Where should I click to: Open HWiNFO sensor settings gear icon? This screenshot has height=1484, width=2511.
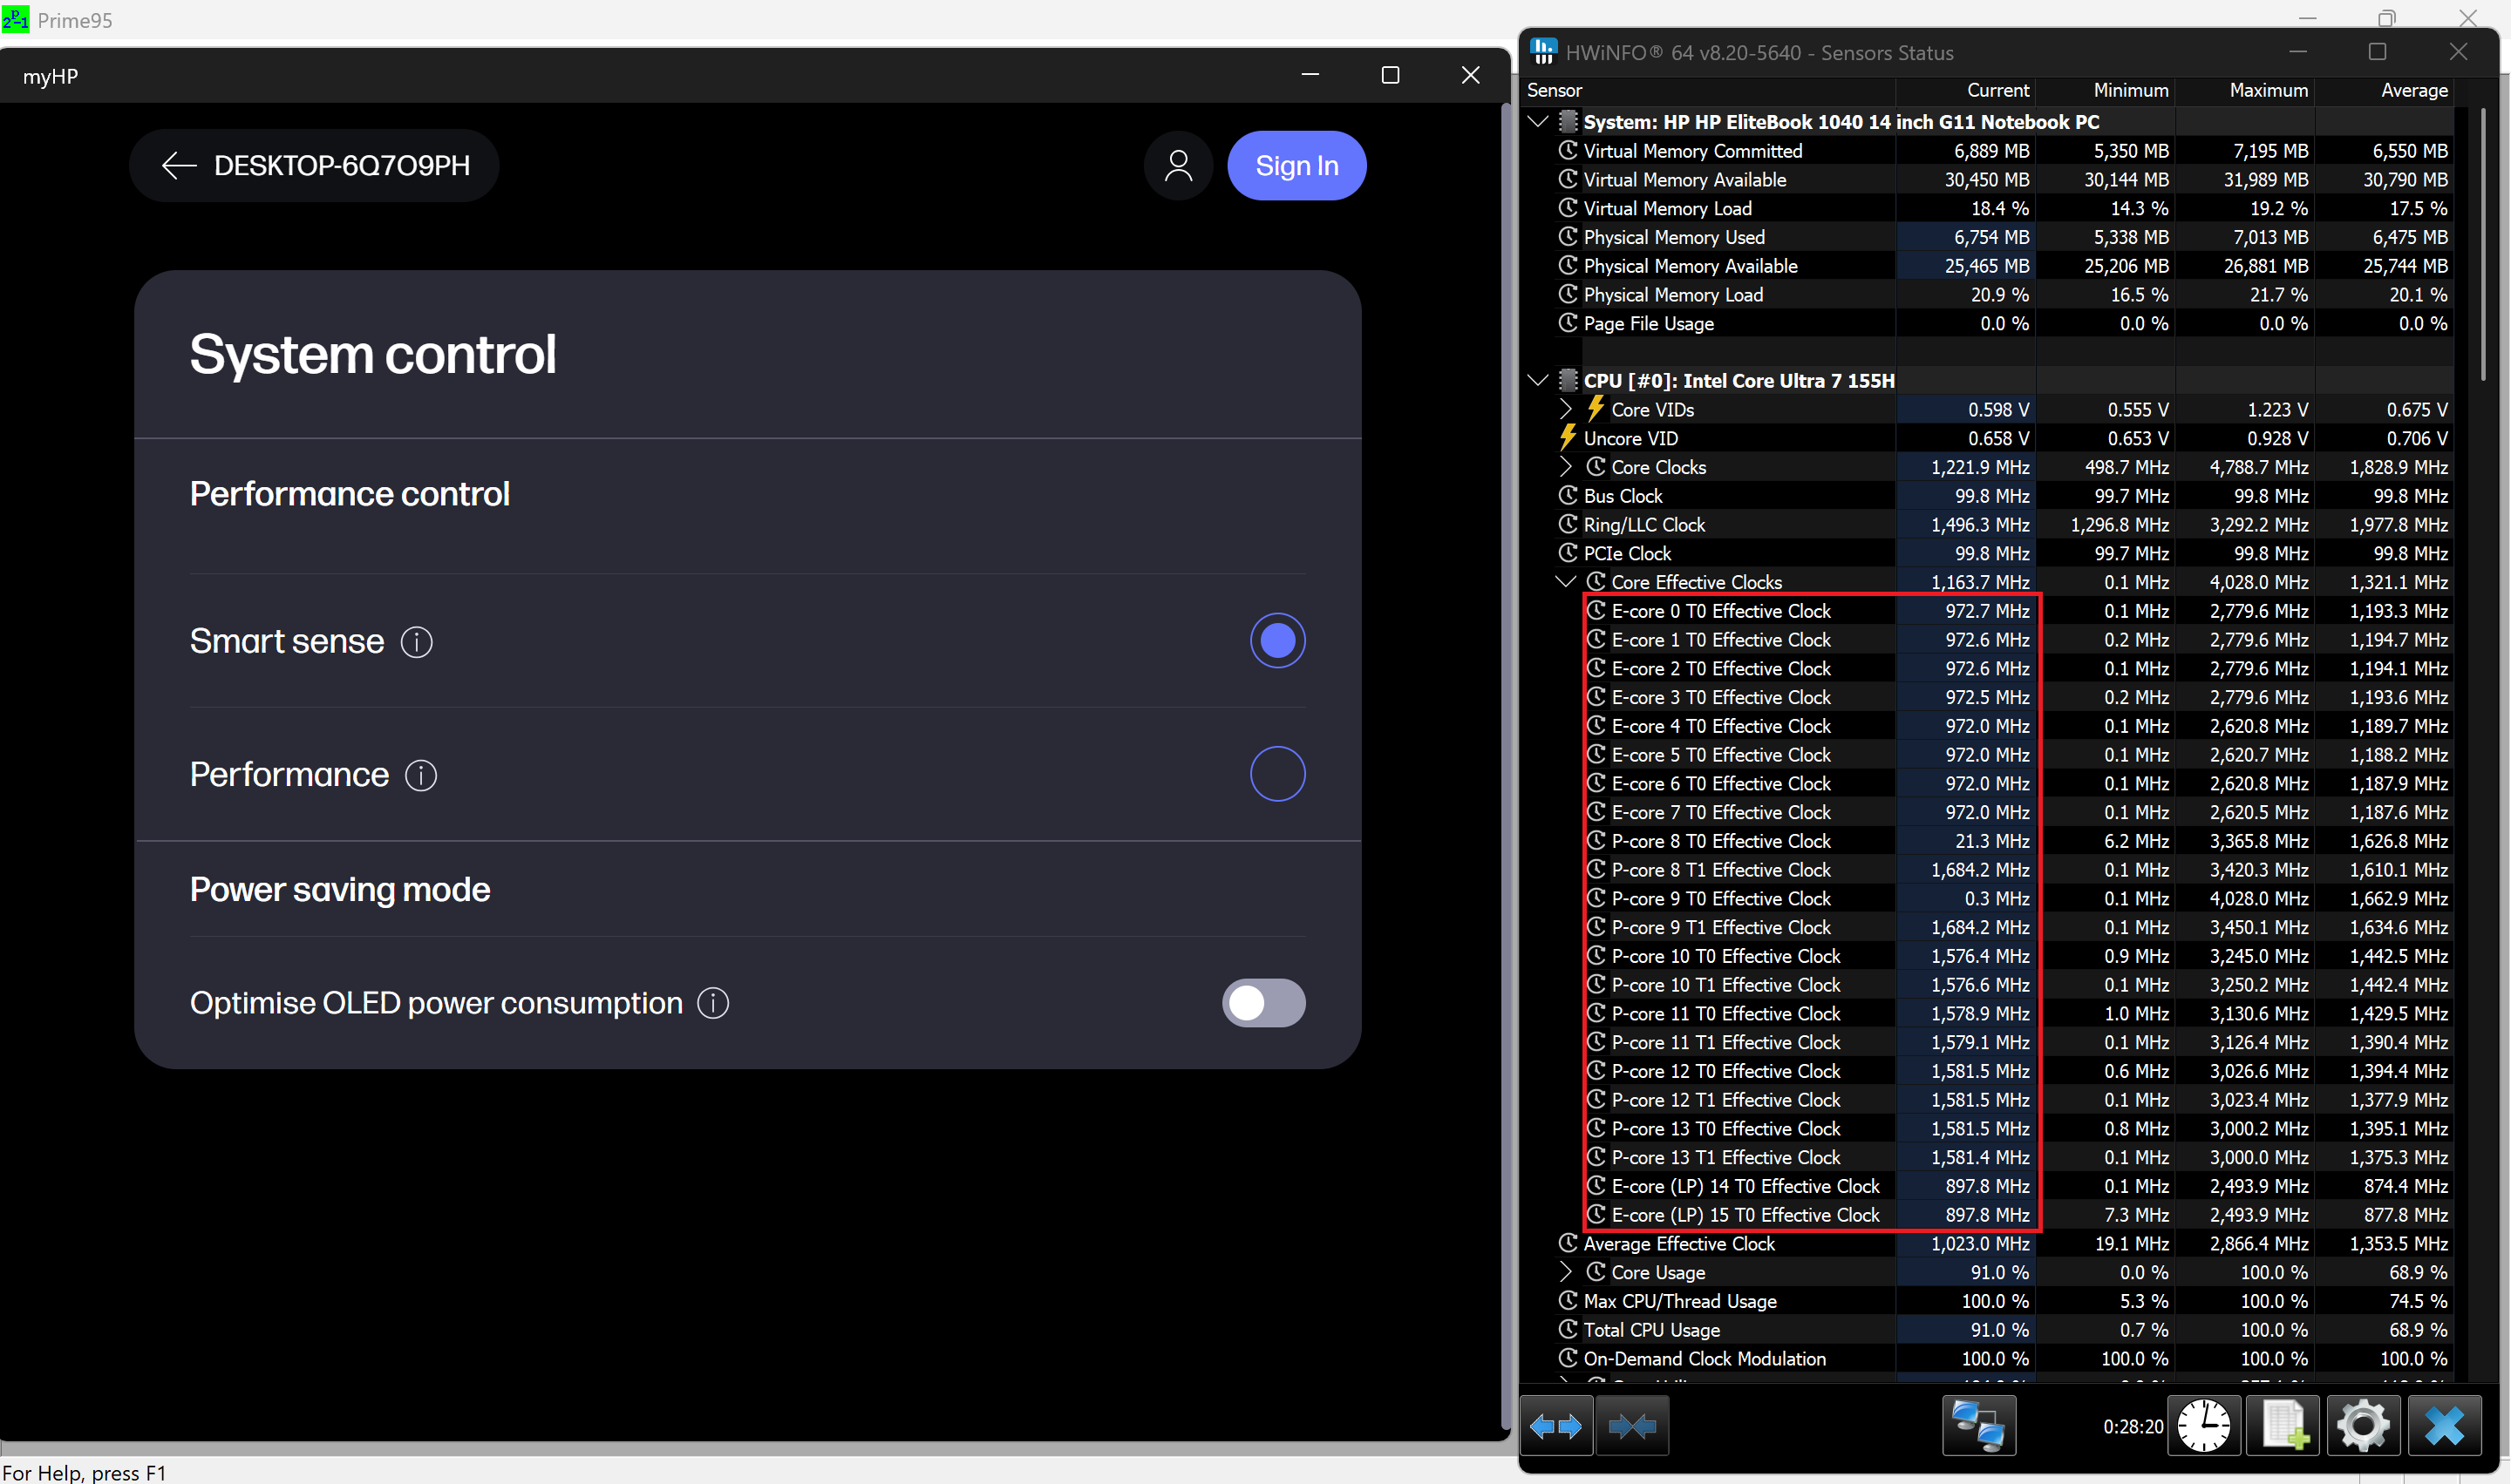2364,1426
